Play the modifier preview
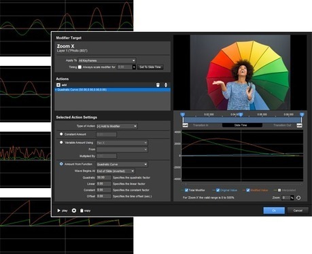The image size is (312, 254). click(58, 211)
